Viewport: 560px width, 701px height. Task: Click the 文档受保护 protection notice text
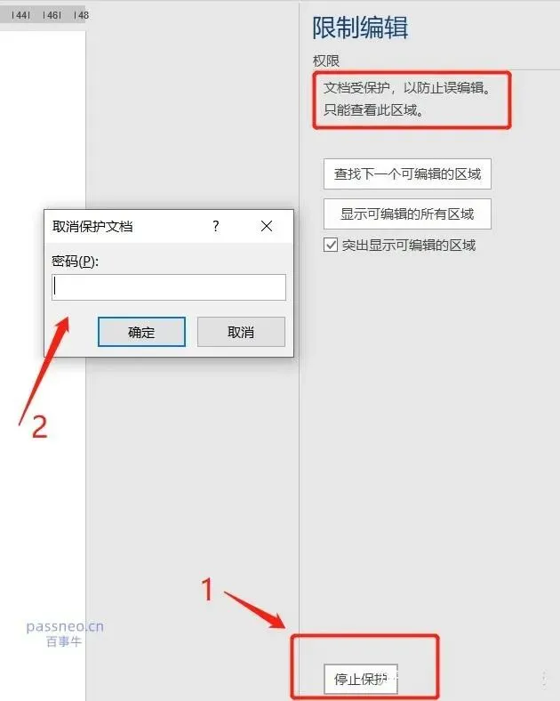pos(407,87)
